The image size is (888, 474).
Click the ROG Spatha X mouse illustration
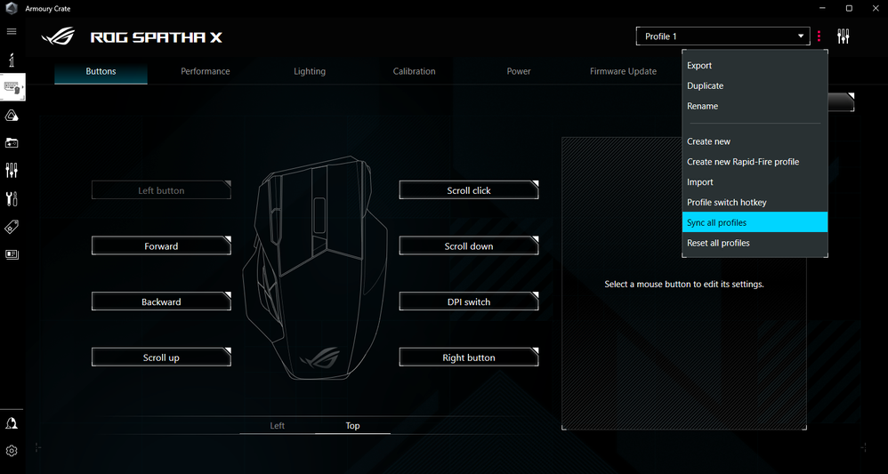(315, 269)
